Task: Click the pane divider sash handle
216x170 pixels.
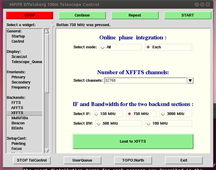Action: [53, 26]
